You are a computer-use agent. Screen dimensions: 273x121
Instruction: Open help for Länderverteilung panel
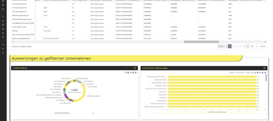click(135, 68)
